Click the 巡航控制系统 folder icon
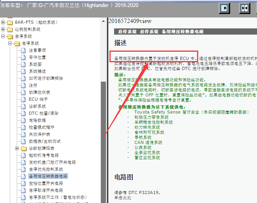Image resolution: width=257 pixels, height=203 pixels. point(10,29)
